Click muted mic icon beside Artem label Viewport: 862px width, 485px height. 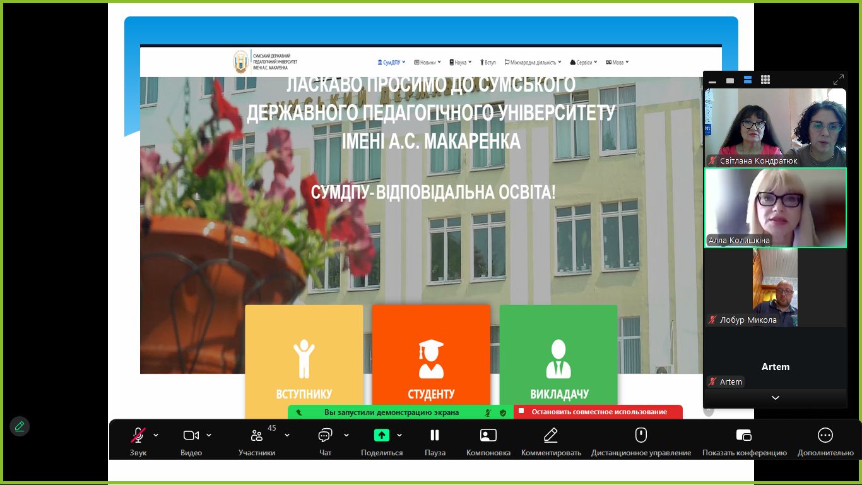pos(712,382)
